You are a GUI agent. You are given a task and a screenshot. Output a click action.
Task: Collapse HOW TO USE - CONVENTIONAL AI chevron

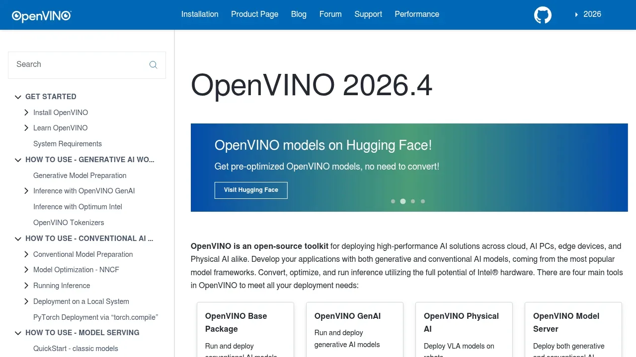point(18,239)
